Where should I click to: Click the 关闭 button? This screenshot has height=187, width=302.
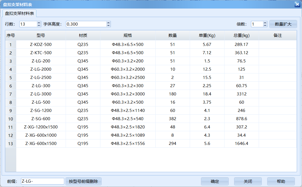click(248, 181)
